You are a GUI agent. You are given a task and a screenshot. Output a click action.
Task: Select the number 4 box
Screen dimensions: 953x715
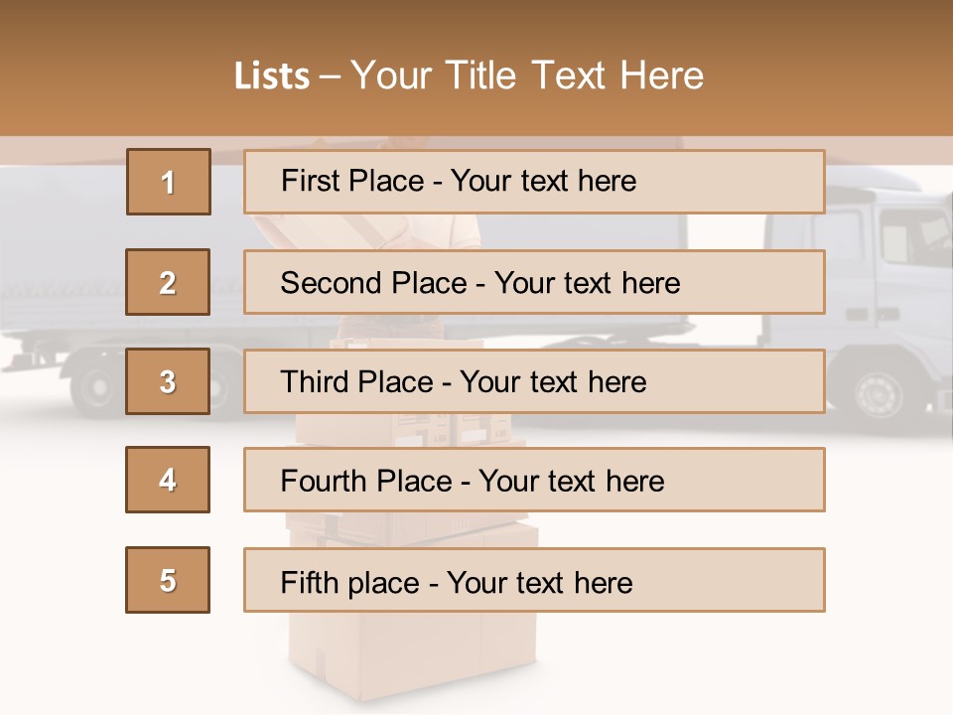[x=168, y=480]
